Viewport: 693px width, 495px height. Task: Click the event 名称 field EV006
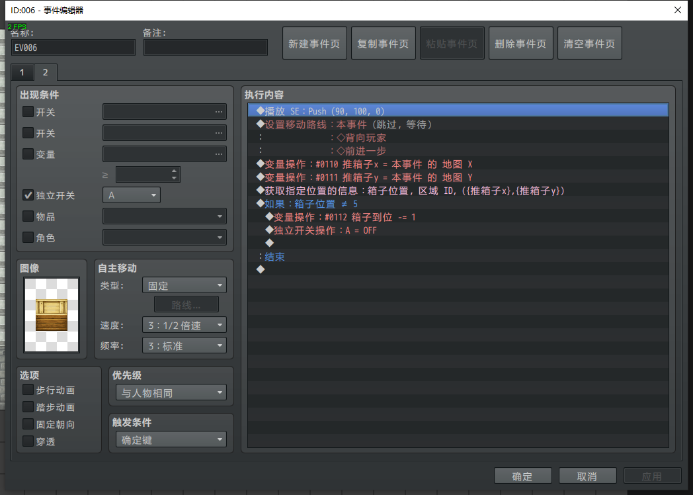(73, 48)
